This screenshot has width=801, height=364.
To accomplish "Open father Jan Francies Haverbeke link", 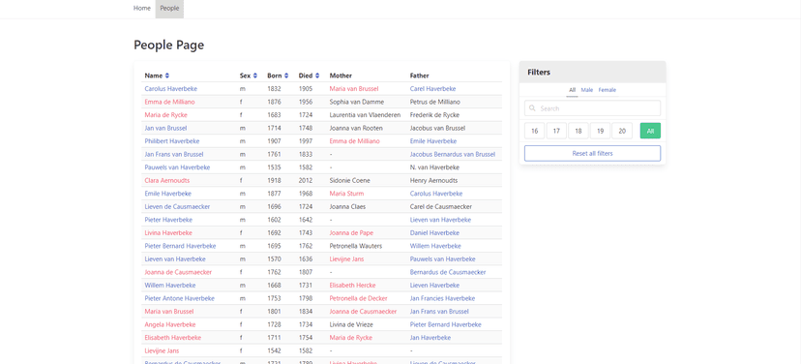I will tap(442, 298).
